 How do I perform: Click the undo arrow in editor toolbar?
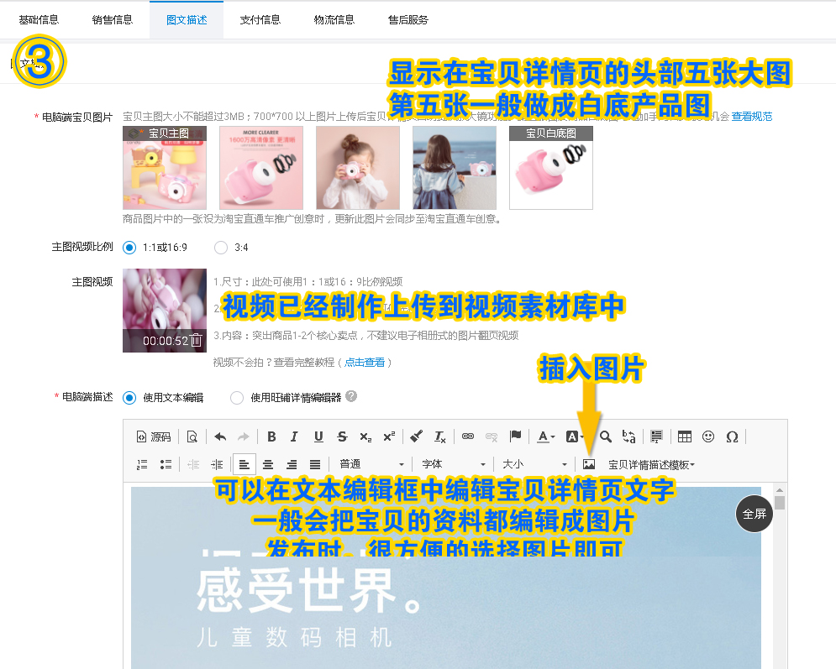point(220,436)
